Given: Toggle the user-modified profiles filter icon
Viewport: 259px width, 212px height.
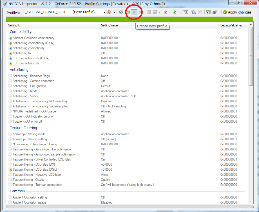Looking at the screenshot, I should pos(186,12).
